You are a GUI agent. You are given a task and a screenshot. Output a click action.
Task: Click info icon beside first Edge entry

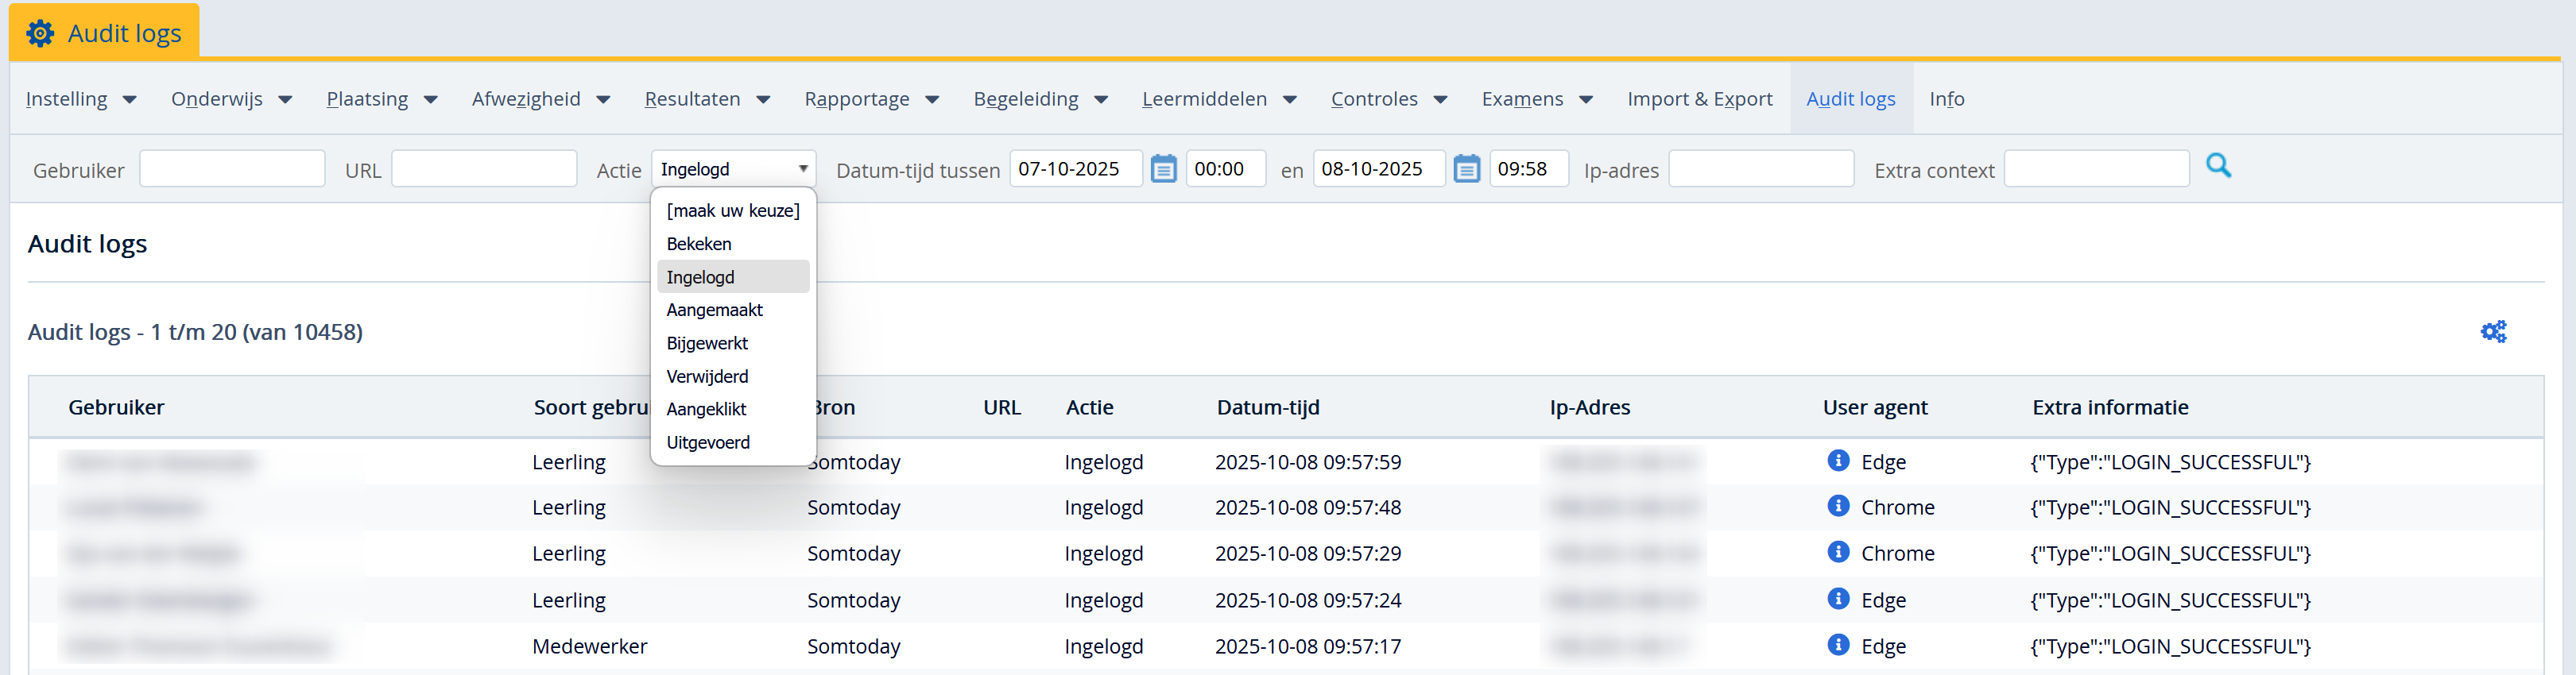1837,461
